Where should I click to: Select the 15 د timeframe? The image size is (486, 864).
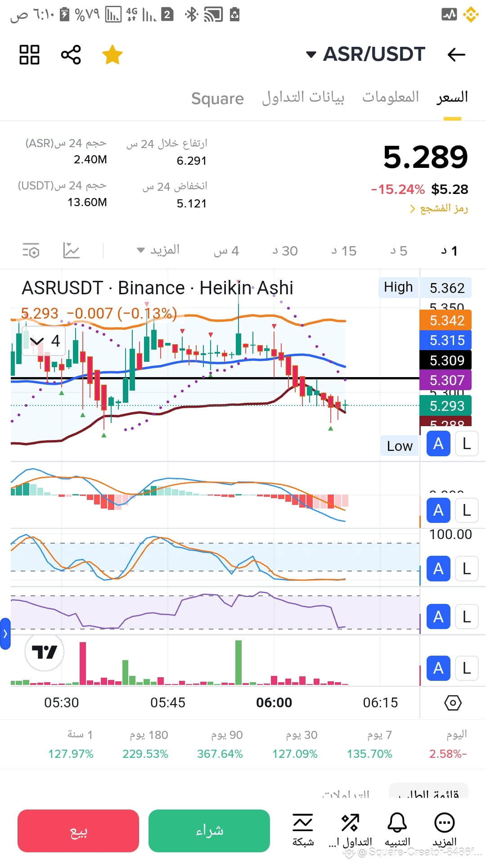click(x=344, y=251)
